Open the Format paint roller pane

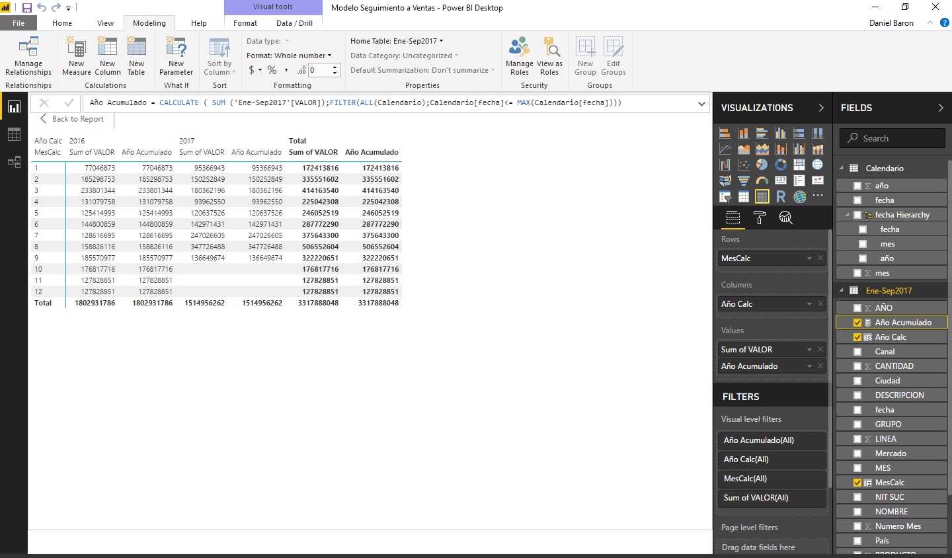click(759, 218)
